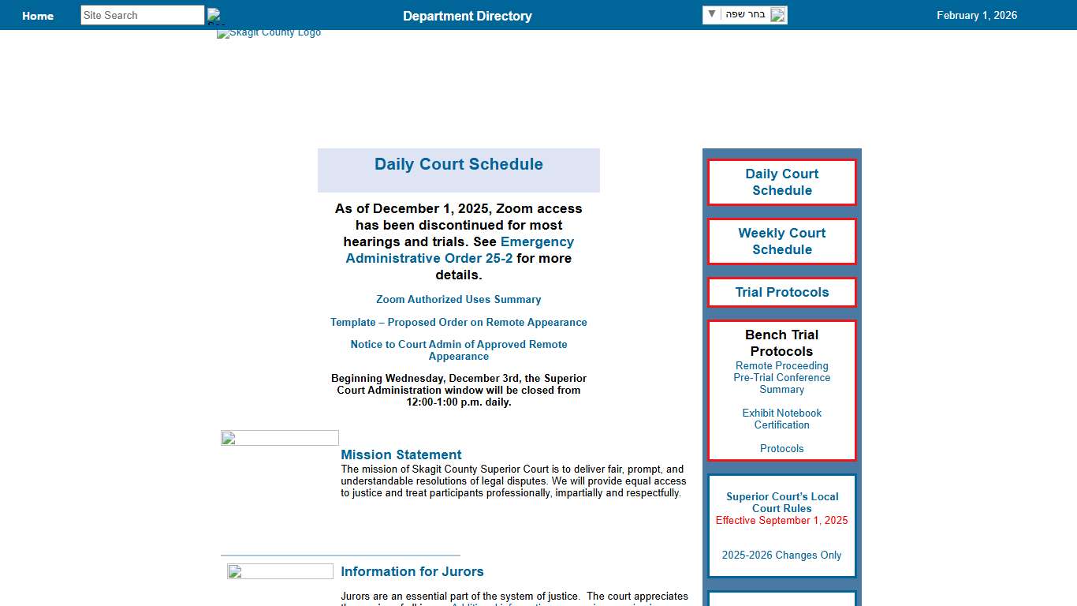Click the translate icon in language selector
The image size is (1077, 606).
[x=777, y=15]
